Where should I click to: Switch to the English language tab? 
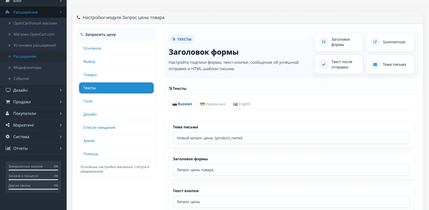242,104
